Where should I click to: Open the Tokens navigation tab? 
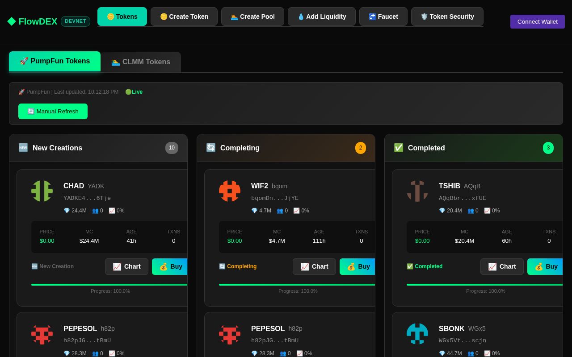pyautogui.click(x=122, y=17)
